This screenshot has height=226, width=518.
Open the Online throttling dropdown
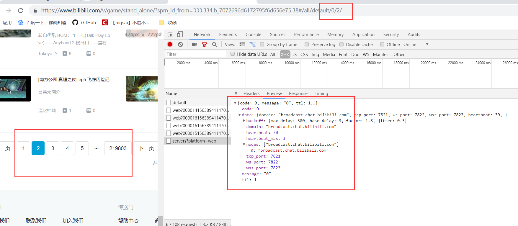pyautogui.click(x=416, y=44)
